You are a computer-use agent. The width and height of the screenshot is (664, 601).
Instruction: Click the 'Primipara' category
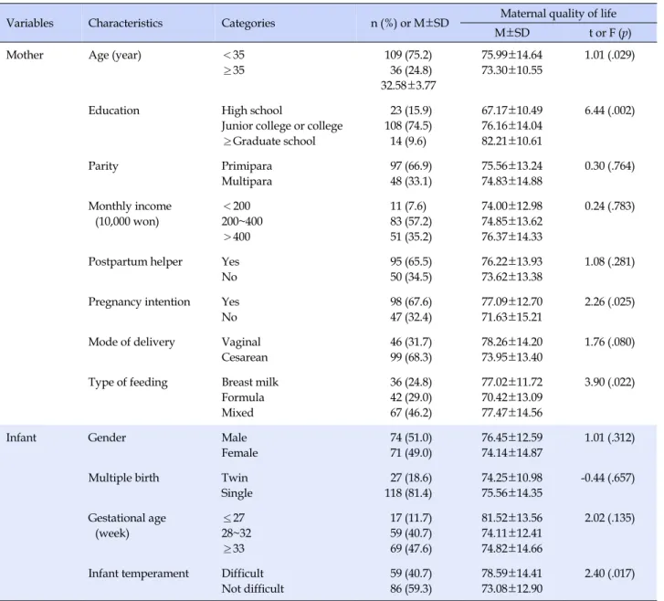click(x=247, y=166)
